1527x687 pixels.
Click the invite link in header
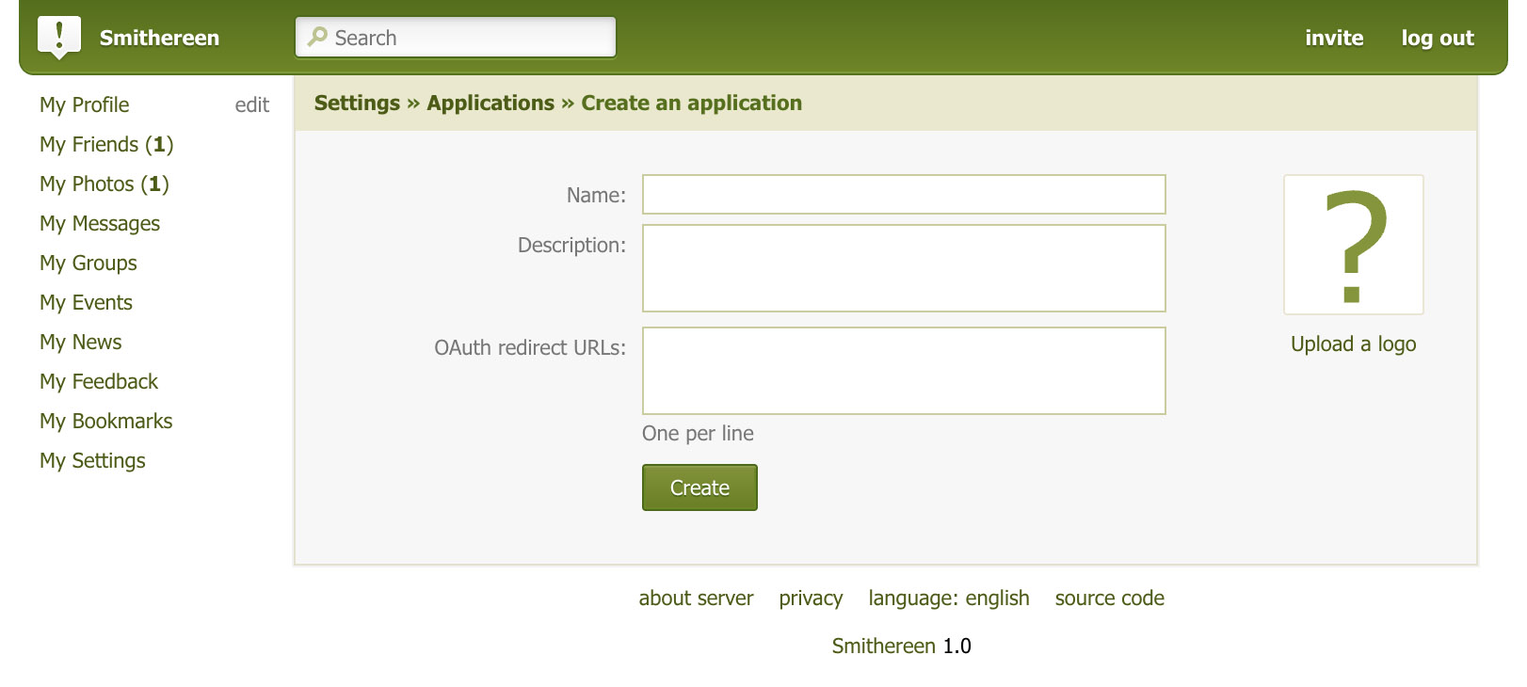tap(1333, 39)
